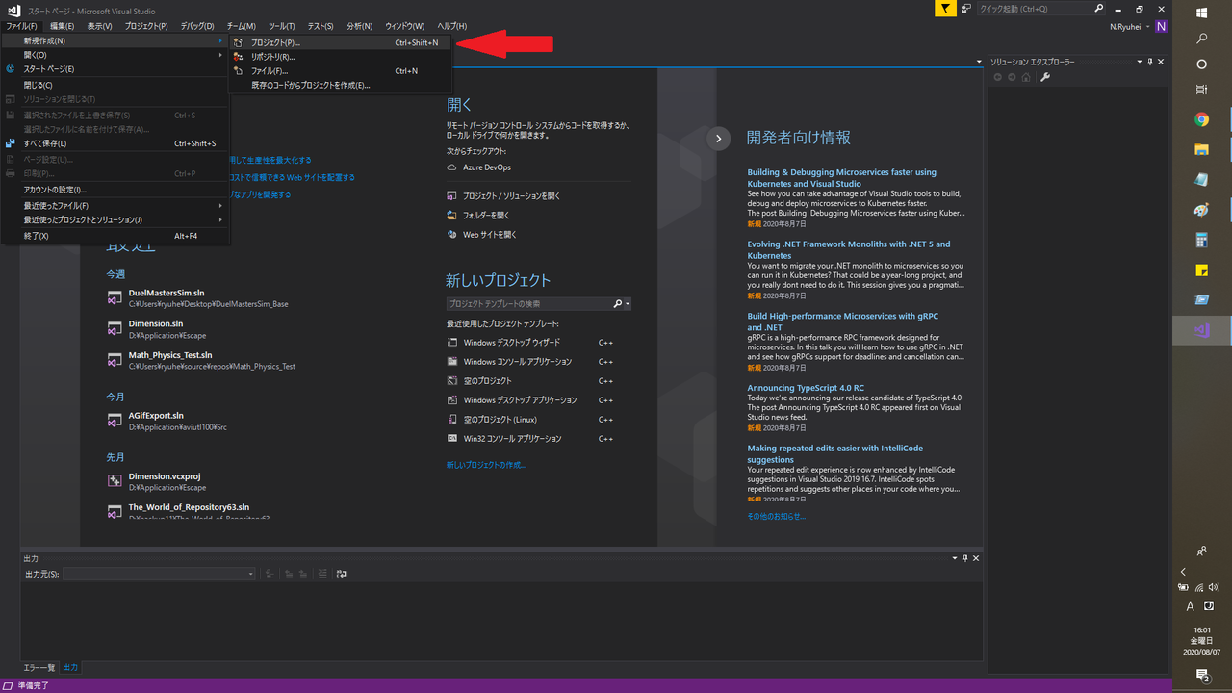Click プロジェクト テンプレートの検索 field
The image size is (1232, 693).
pyautogui.click(x=528, y=304)
